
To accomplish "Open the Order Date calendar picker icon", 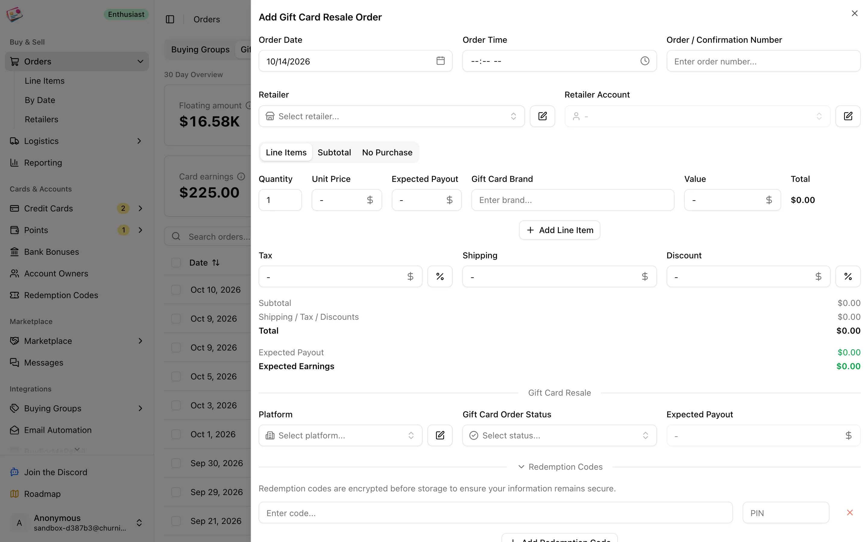I will (x=440, y=61).
